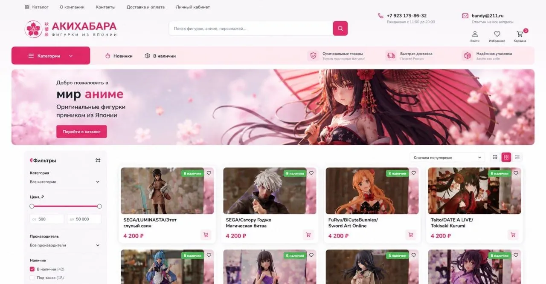Add SEGA/LUMINASTA figure to favorites

[209, 173]
